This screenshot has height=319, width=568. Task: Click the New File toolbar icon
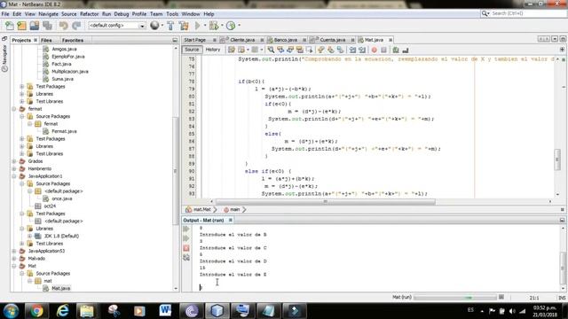point(10,26)
